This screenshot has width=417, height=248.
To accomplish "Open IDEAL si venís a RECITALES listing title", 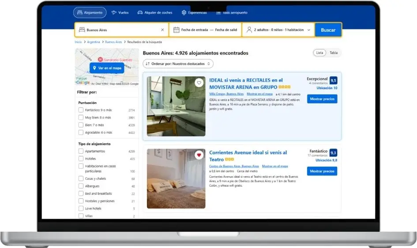I will 246,84.
